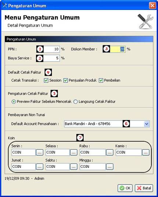Open the Kamis coin browse button
Viewport: 158px width, 197px height.
click(146, 152)
